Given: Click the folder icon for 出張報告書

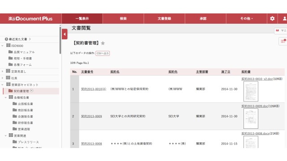Looking at the screenshot, I should (x=15, y=103).
